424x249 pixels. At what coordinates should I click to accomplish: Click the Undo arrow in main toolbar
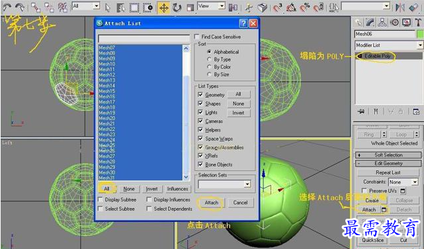(x=7, y=7)
